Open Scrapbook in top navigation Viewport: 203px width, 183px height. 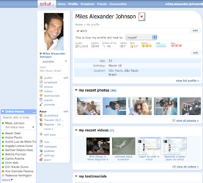pyautogui.click(x=87, y=4)
